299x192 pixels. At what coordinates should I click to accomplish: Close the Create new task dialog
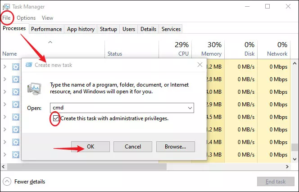pyautogui.click(x=200, y=65)
